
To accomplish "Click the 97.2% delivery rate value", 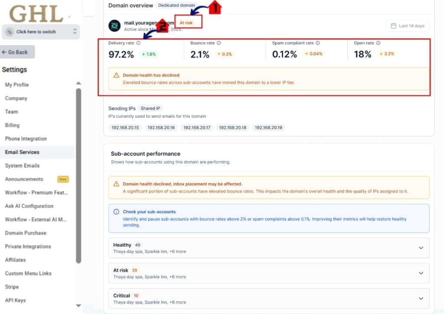I will (121, 54).
